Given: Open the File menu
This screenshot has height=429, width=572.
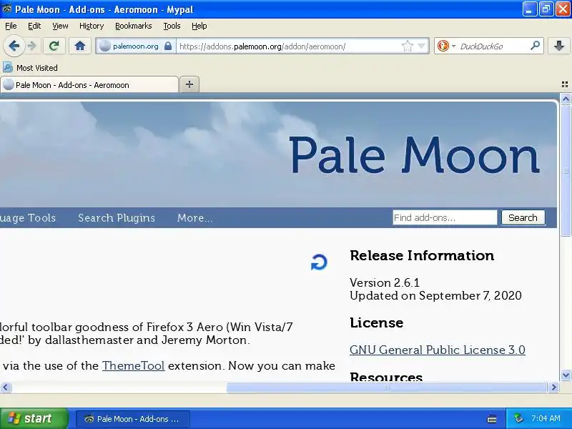Looking at the screenshot, I should pos(11,26).
